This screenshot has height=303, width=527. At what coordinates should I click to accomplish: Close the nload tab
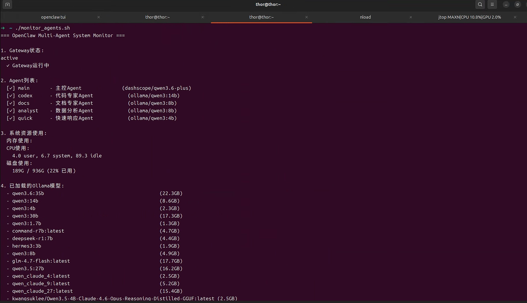click(x=411, y=17)
